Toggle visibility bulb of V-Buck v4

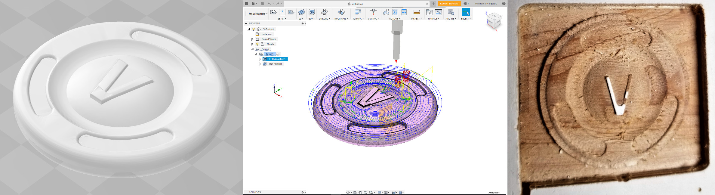point(254,29)
